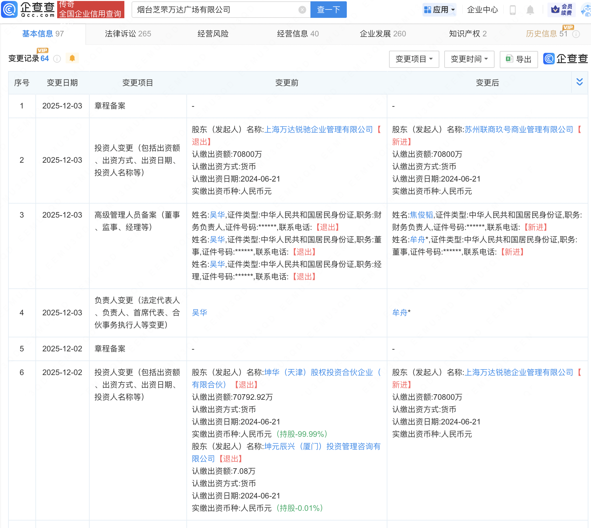Expand the 变更时间 filter dropdown
This screenshot has width=591, height=528.
pyautogui.click(x=469, y=59)
